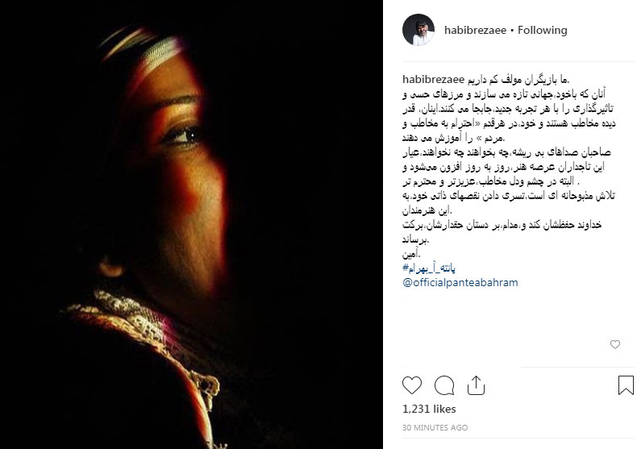The height and width of the screenshot is (449, 637).
Task: Open the 30 MINUTES AGO timestamp link
Action: coord(435,427)
